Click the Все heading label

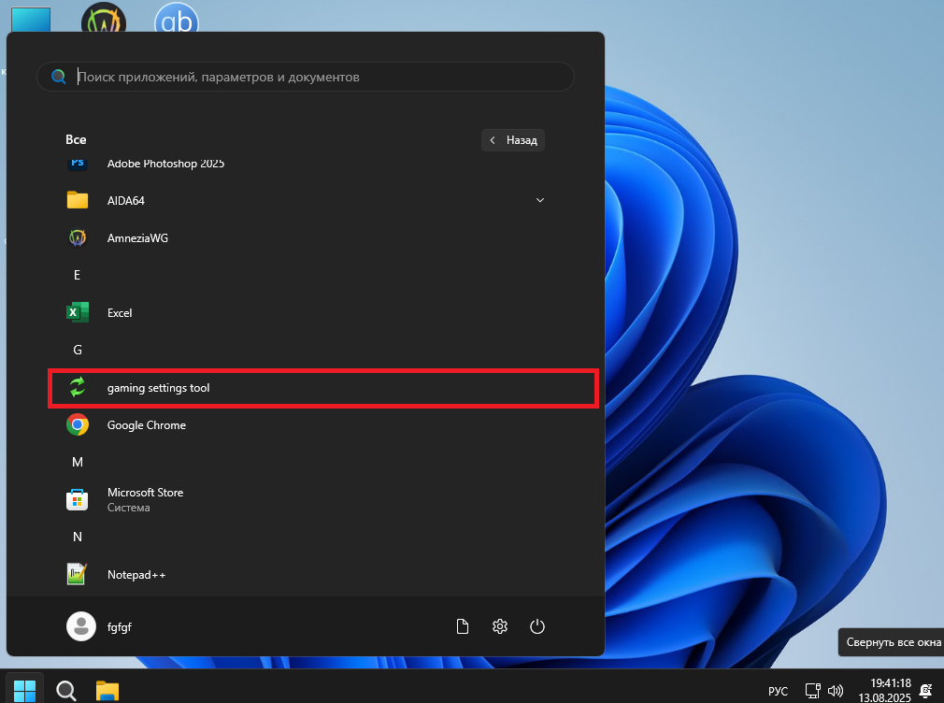pos(76,139)
